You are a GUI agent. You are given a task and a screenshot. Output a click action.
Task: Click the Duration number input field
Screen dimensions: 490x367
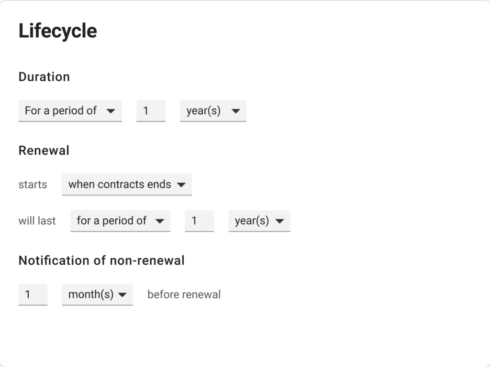click(151, 111)
